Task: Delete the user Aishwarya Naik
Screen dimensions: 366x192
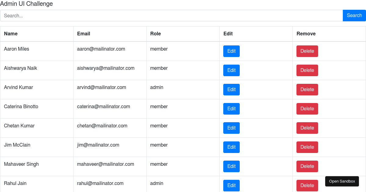Action: 307,70
